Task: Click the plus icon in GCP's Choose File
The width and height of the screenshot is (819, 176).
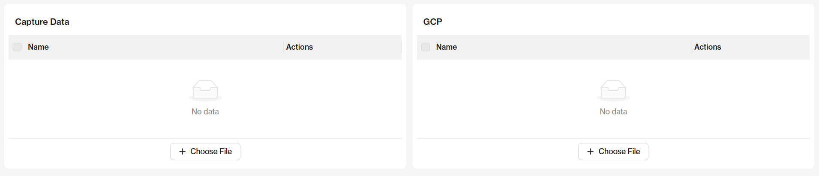Action: (591, 152)
